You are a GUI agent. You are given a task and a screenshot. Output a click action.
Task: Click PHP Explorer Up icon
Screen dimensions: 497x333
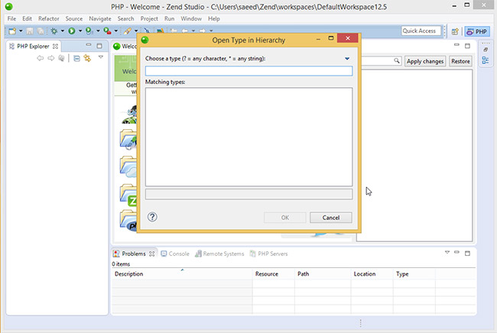tap(61, 58)
